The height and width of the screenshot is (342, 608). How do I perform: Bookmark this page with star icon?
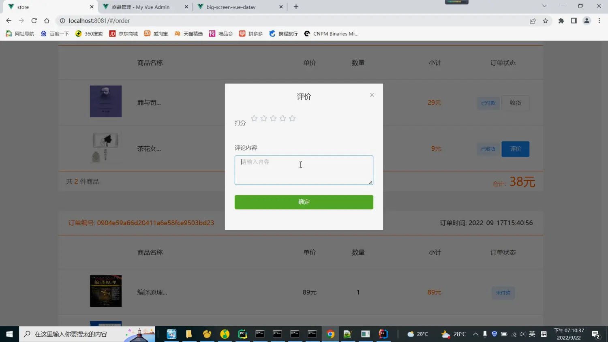[x=546, y=21]
